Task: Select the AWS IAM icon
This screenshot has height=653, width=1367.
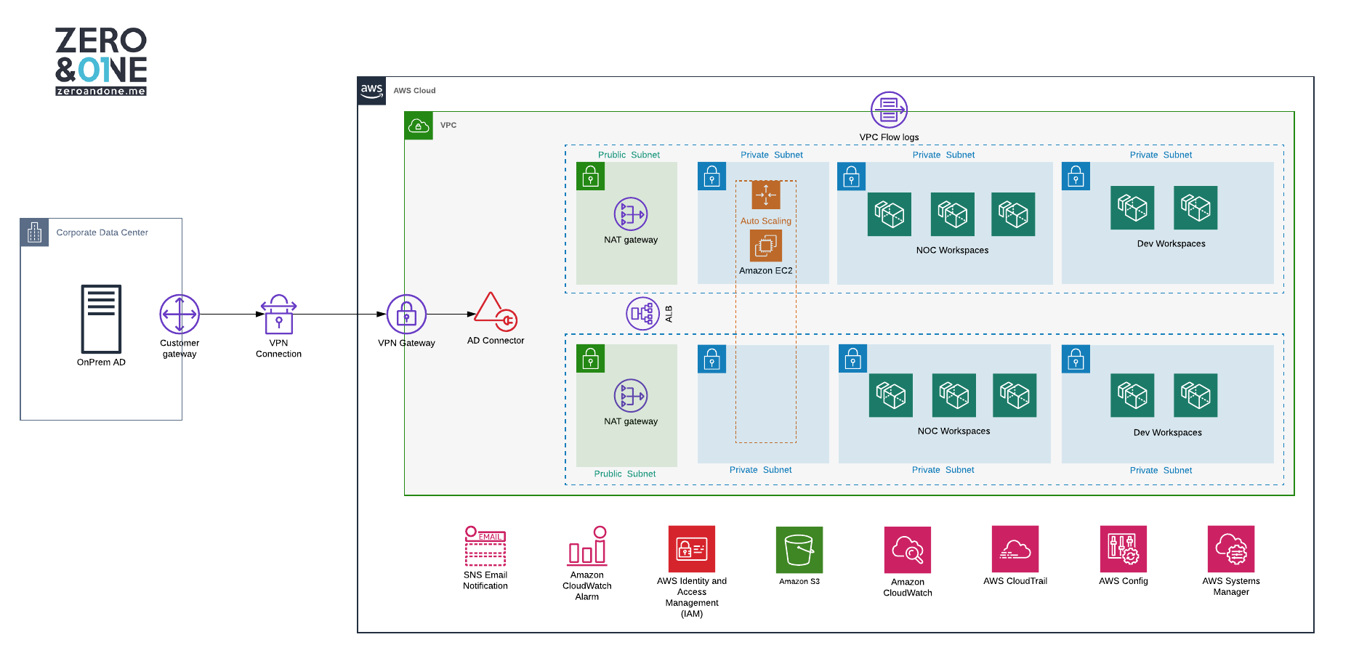Action: 692,549
